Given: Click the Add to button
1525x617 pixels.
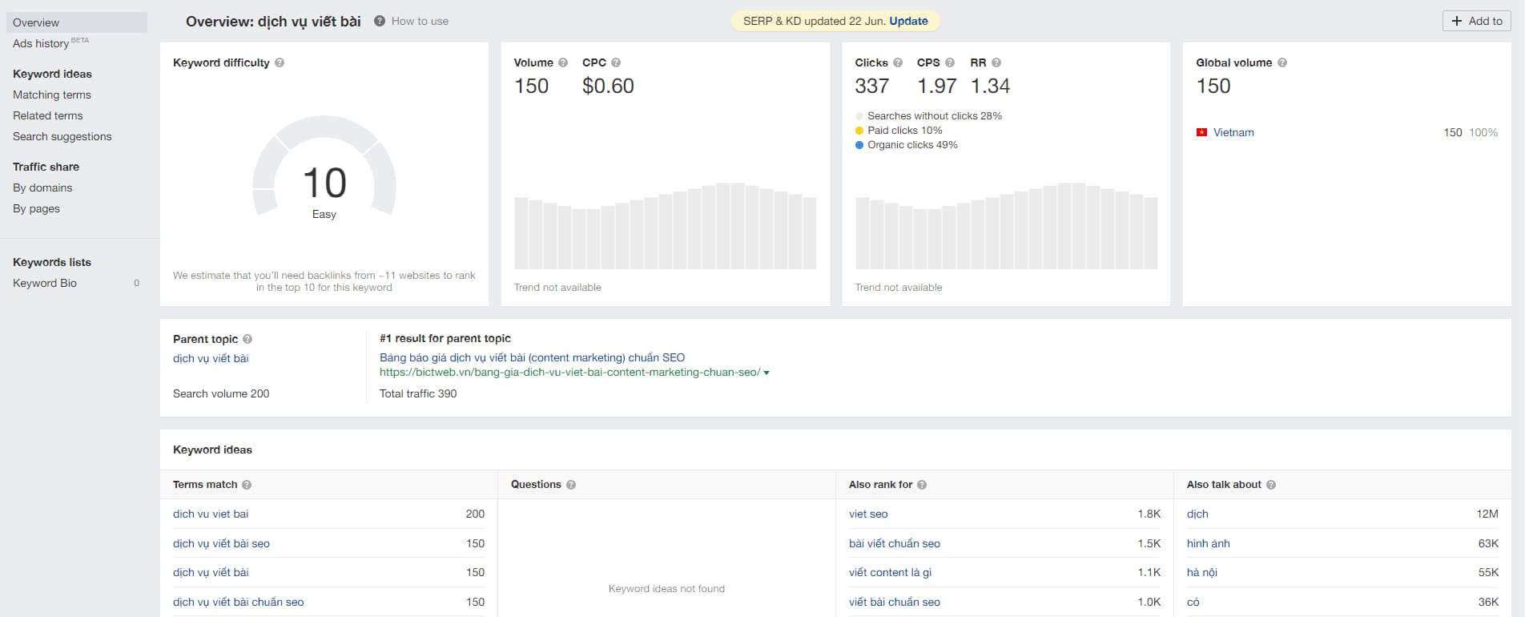Looking at the screenshot, I should pos(1477,21).
